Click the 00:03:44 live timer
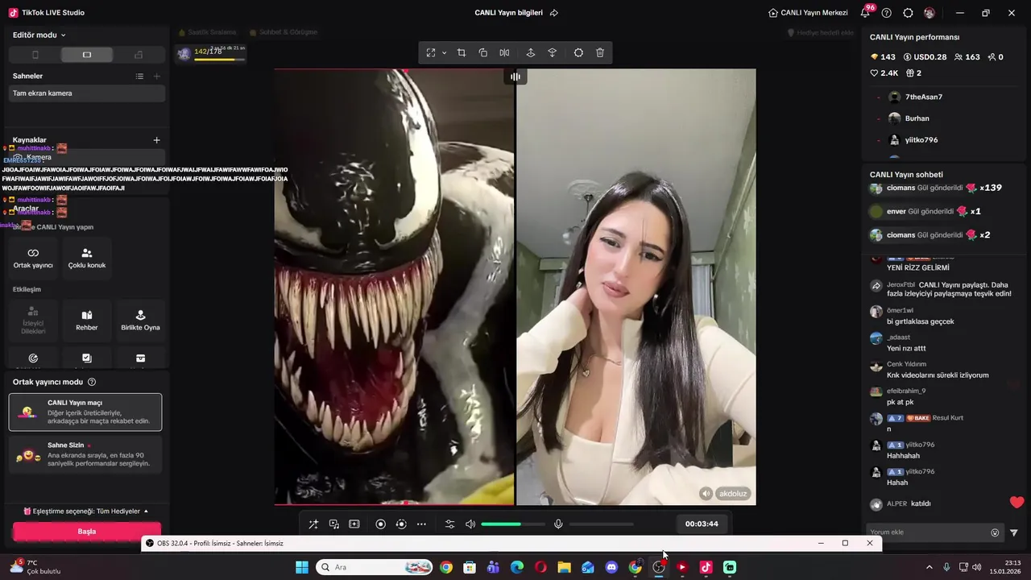1031x580 pixels. pyautogui.click(x=702, y=524)
